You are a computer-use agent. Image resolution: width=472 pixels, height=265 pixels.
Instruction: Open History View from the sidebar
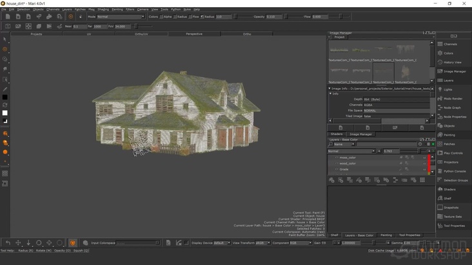(x=454, y=62)
